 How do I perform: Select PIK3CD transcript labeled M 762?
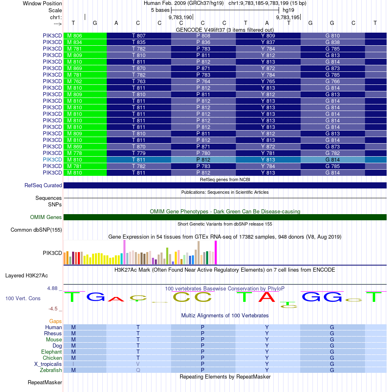tap(52, 81)
